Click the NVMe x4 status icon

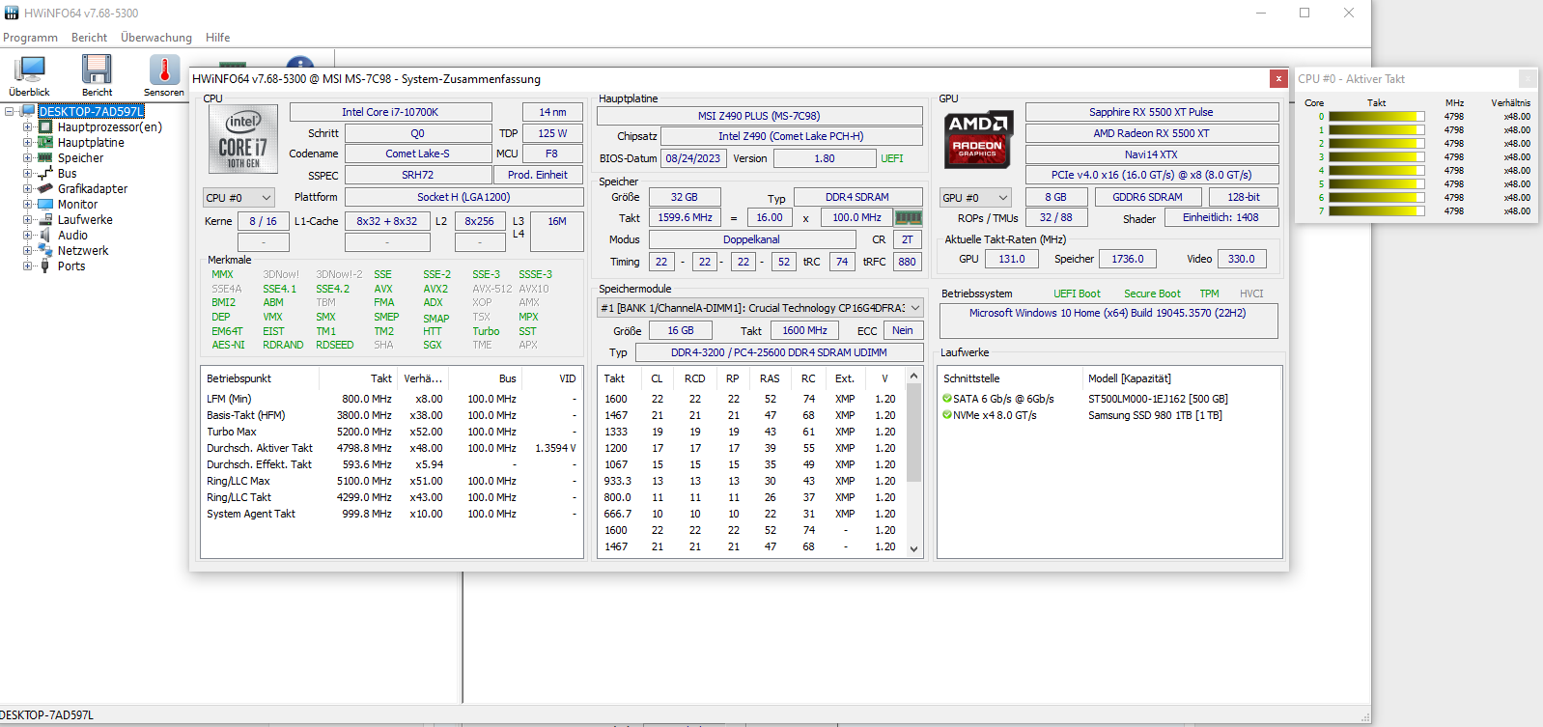click(x=947, y=415)
